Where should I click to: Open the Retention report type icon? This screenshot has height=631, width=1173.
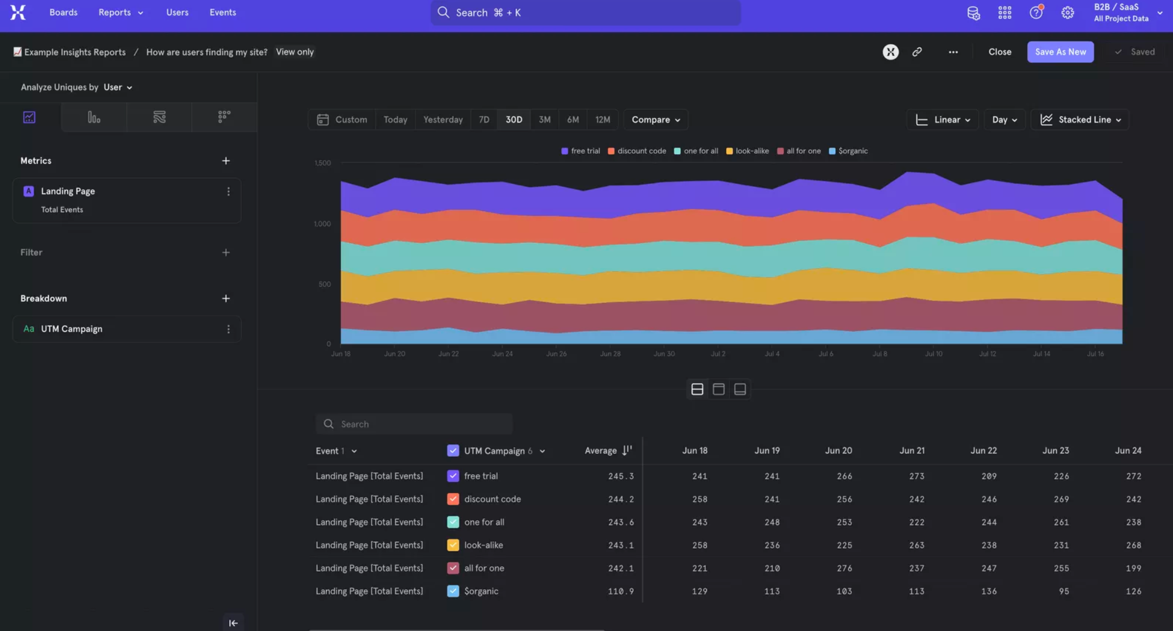click(x=224, y=117)
